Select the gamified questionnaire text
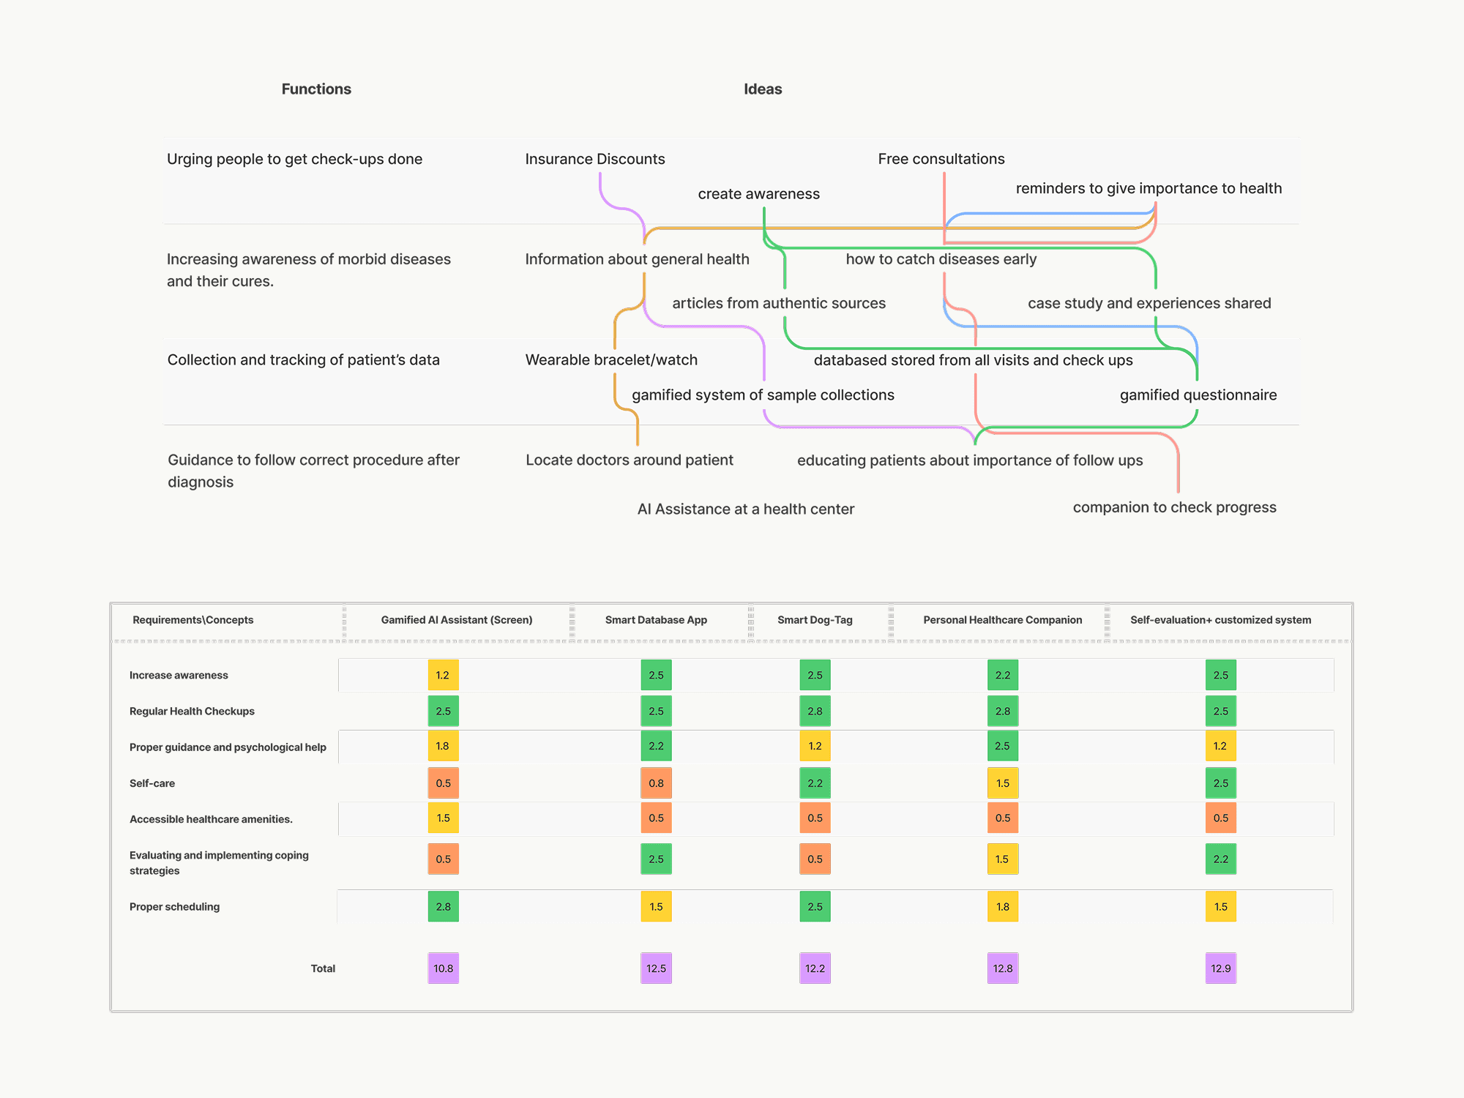Screen dimensions: 1464x1098 click(x=1198, y=395)
